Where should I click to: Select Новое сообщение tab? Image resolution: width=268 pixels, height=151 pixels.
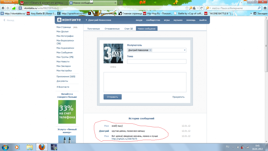point(147,29)
